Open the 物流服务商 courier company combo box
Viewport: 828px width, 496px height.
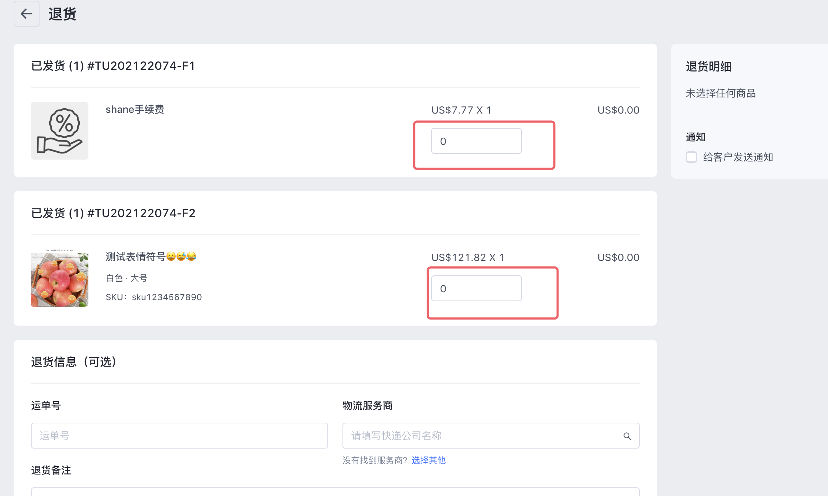(491, 436)
